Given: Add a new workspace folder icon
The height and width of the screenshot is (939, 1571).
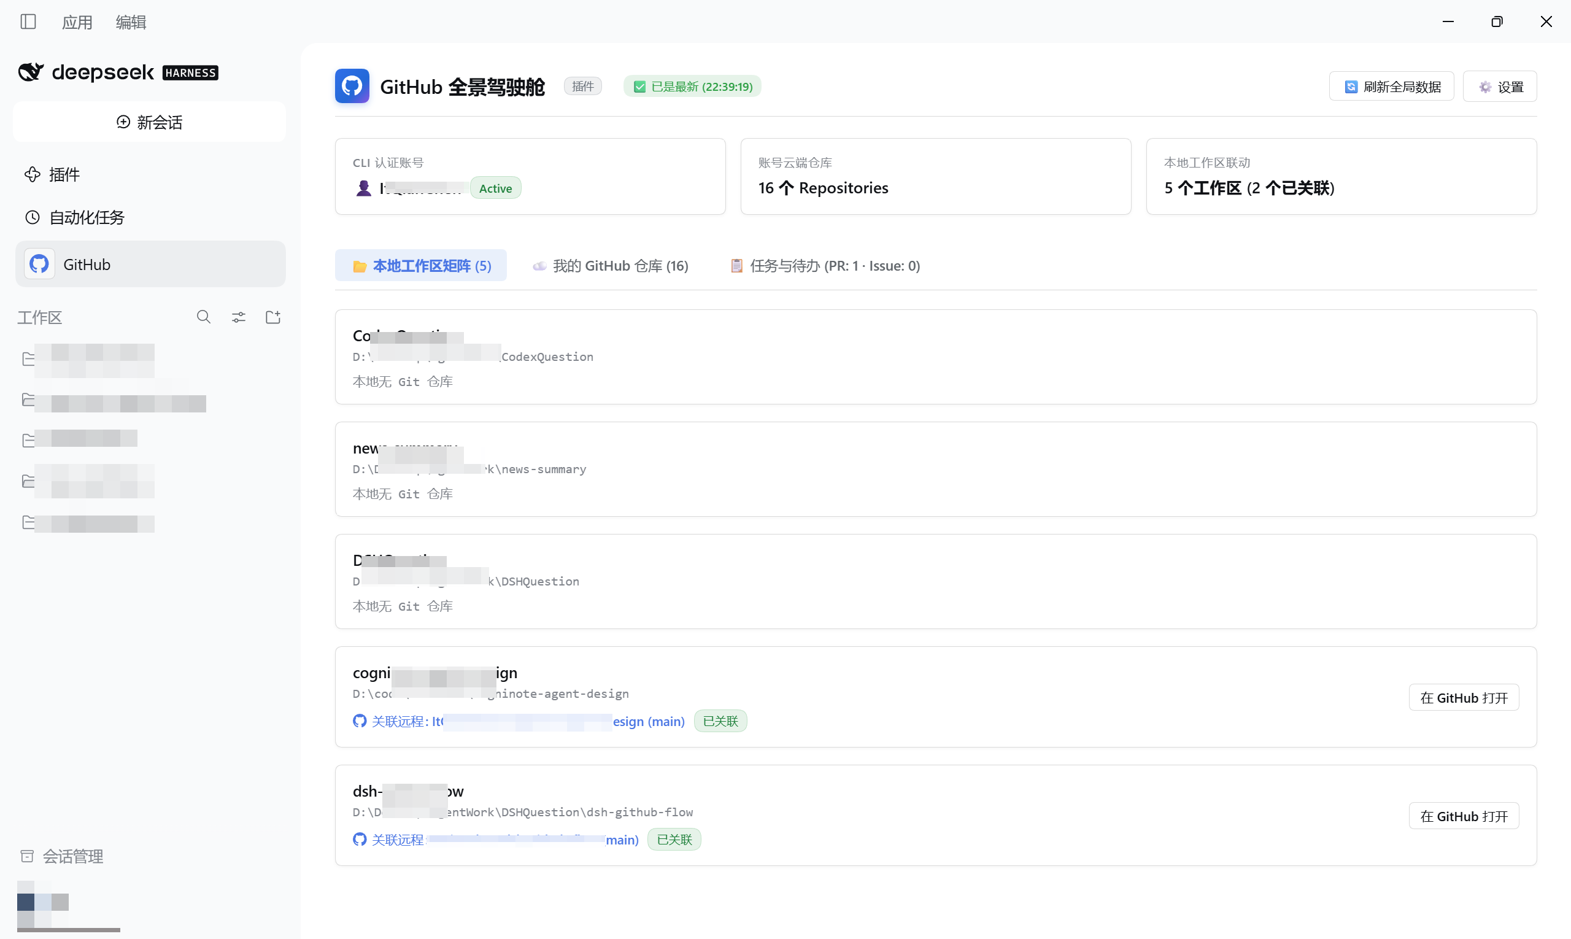Looking at the screenshot, I should 273,317.
